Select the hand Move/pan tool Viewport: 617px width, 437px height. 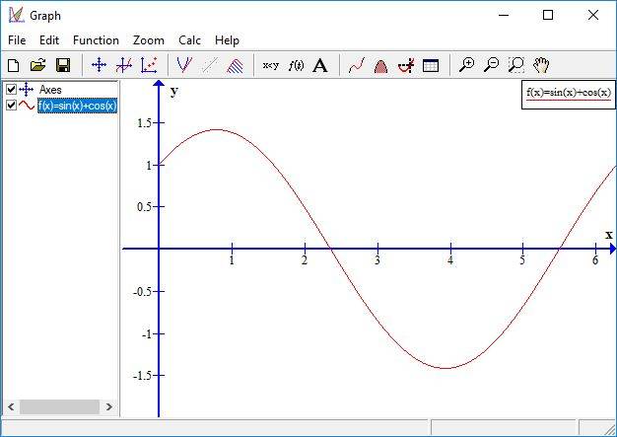coord(541,65)
